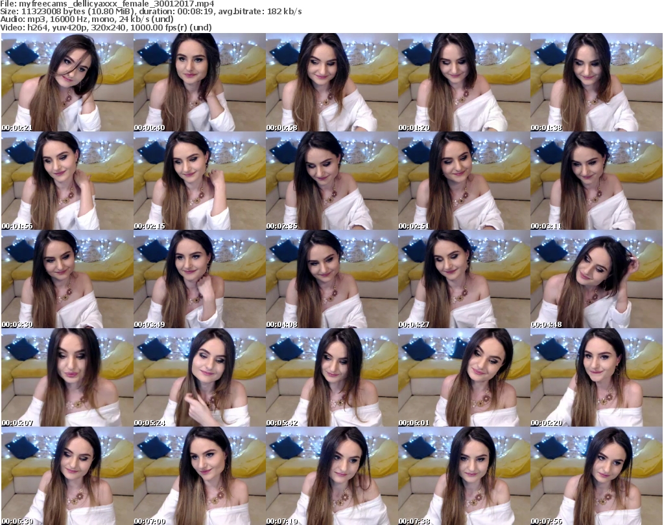Open the thumbnail timestamped 00:06:01

click(464, 378)
